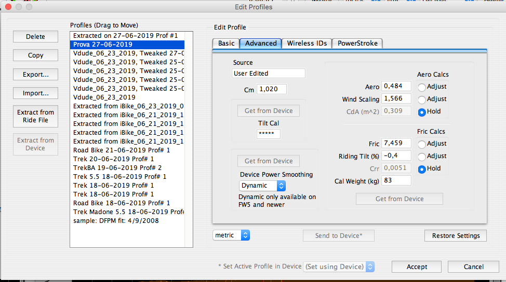Open the metric units dropdown
Screen dimensions: 506x282
[231, 235]
